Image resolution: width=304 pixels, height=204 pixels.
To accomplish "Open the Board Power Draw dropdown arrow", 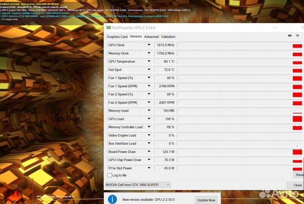I will [149, 152].
